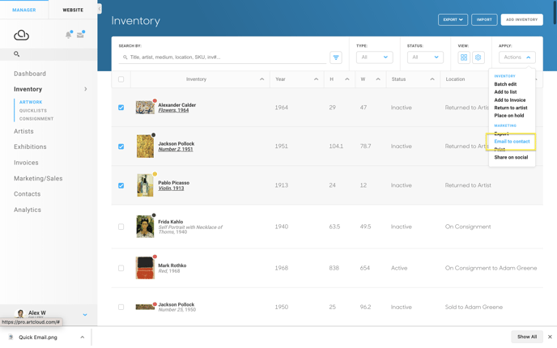Open Pablo Picasso Violin thumbnail
Image resolution: width=557 pixels, height=348 pixels.
point(145,185)
